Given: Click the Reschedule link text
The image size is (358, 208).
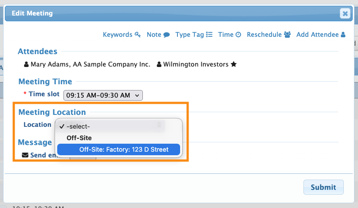Looking at the screenshot, I should (264, 35).
